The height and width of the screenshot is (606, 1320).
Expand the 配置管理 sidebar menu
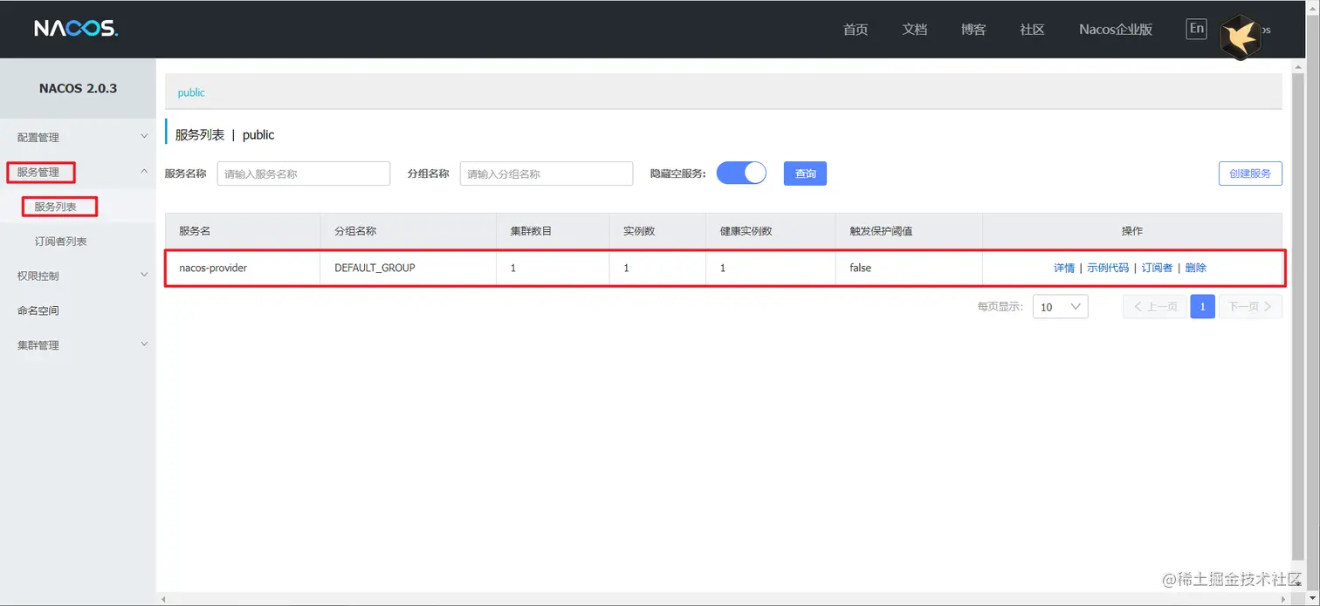[78, 137]
